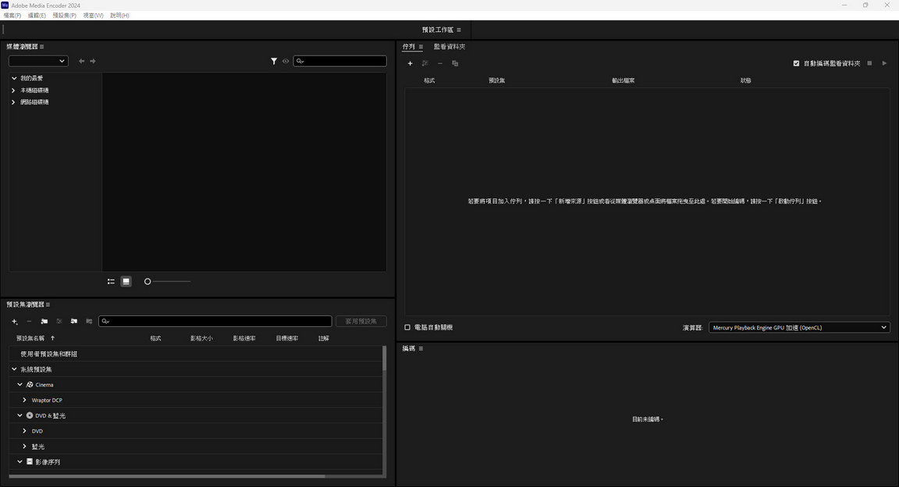
Task: Start the queue with the play arrow
Action: (x=884, y=63)
